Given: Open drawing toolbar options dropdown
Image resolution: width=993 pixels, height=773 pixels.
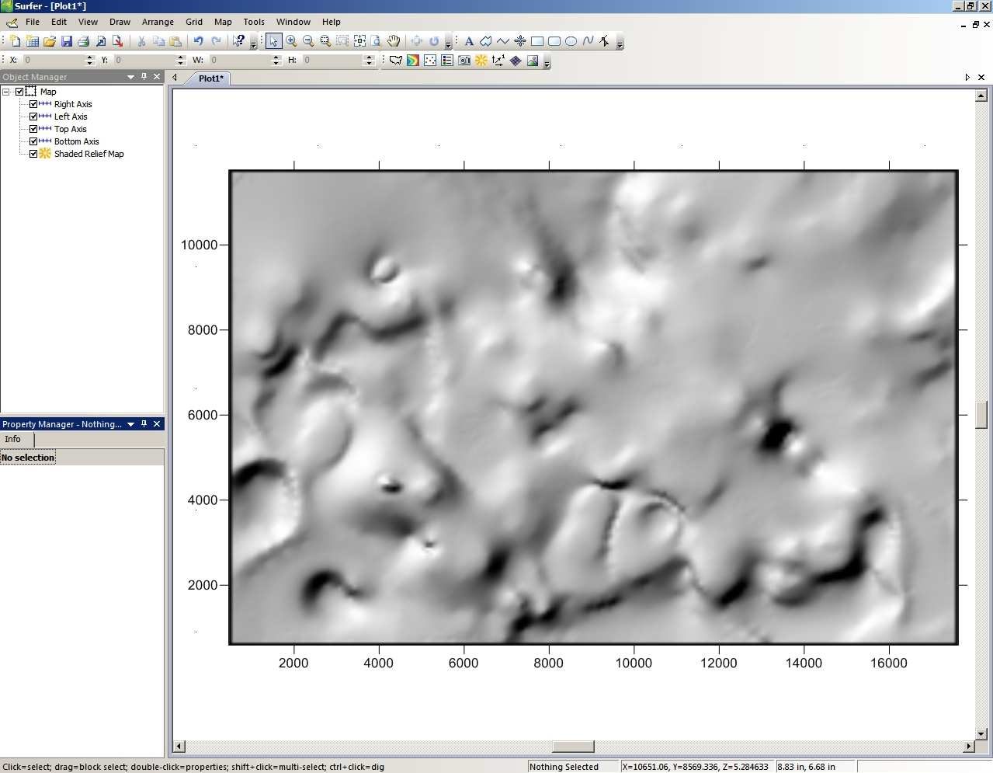Looking at the screenshot, I should [x=620, y=44].
